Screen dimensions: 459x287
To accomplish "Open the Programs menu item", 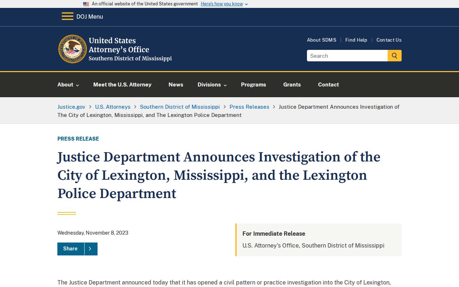I will coord(254,85).
